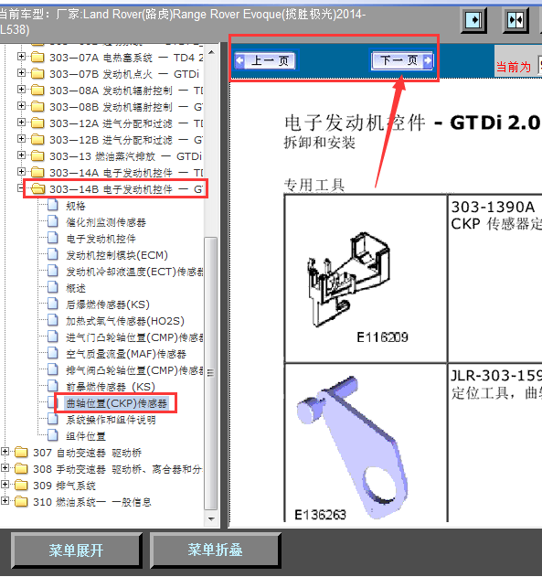Viewport: 542px width, 577px height.
Task: Click the page icon beside 系统操作和组件说明
Action: tap(53, 419)
